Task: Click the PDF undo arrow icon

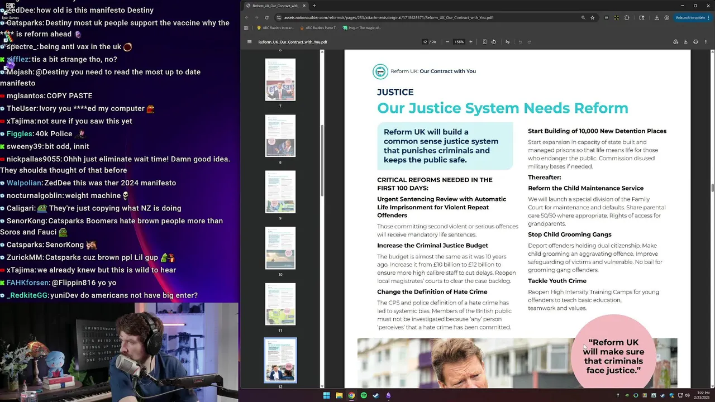Action: (520, 42)
